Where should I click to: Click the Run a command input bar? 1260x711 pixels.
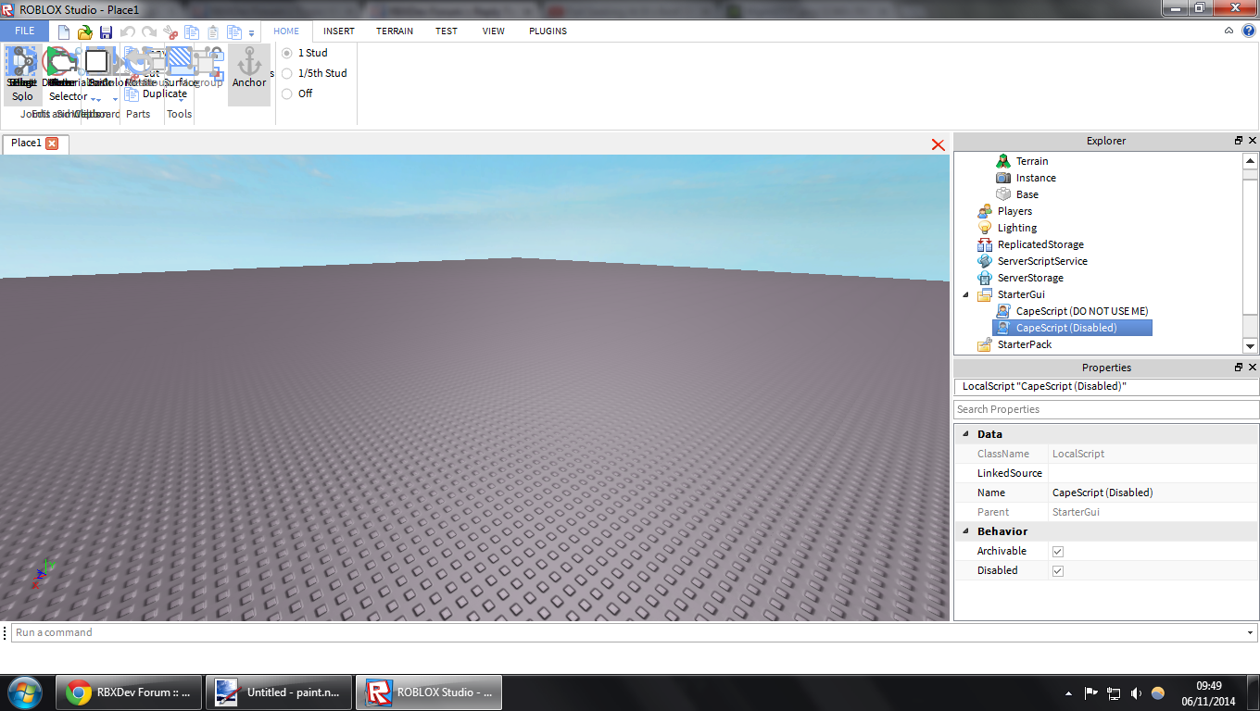pos(634,633)
